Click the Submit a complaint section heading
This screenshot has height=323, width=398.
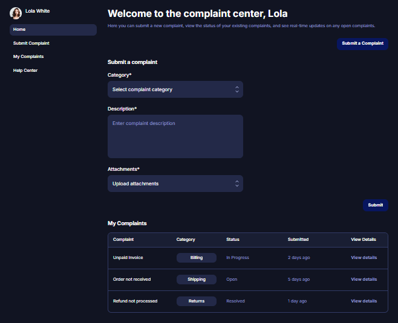(x=132, y=62)
